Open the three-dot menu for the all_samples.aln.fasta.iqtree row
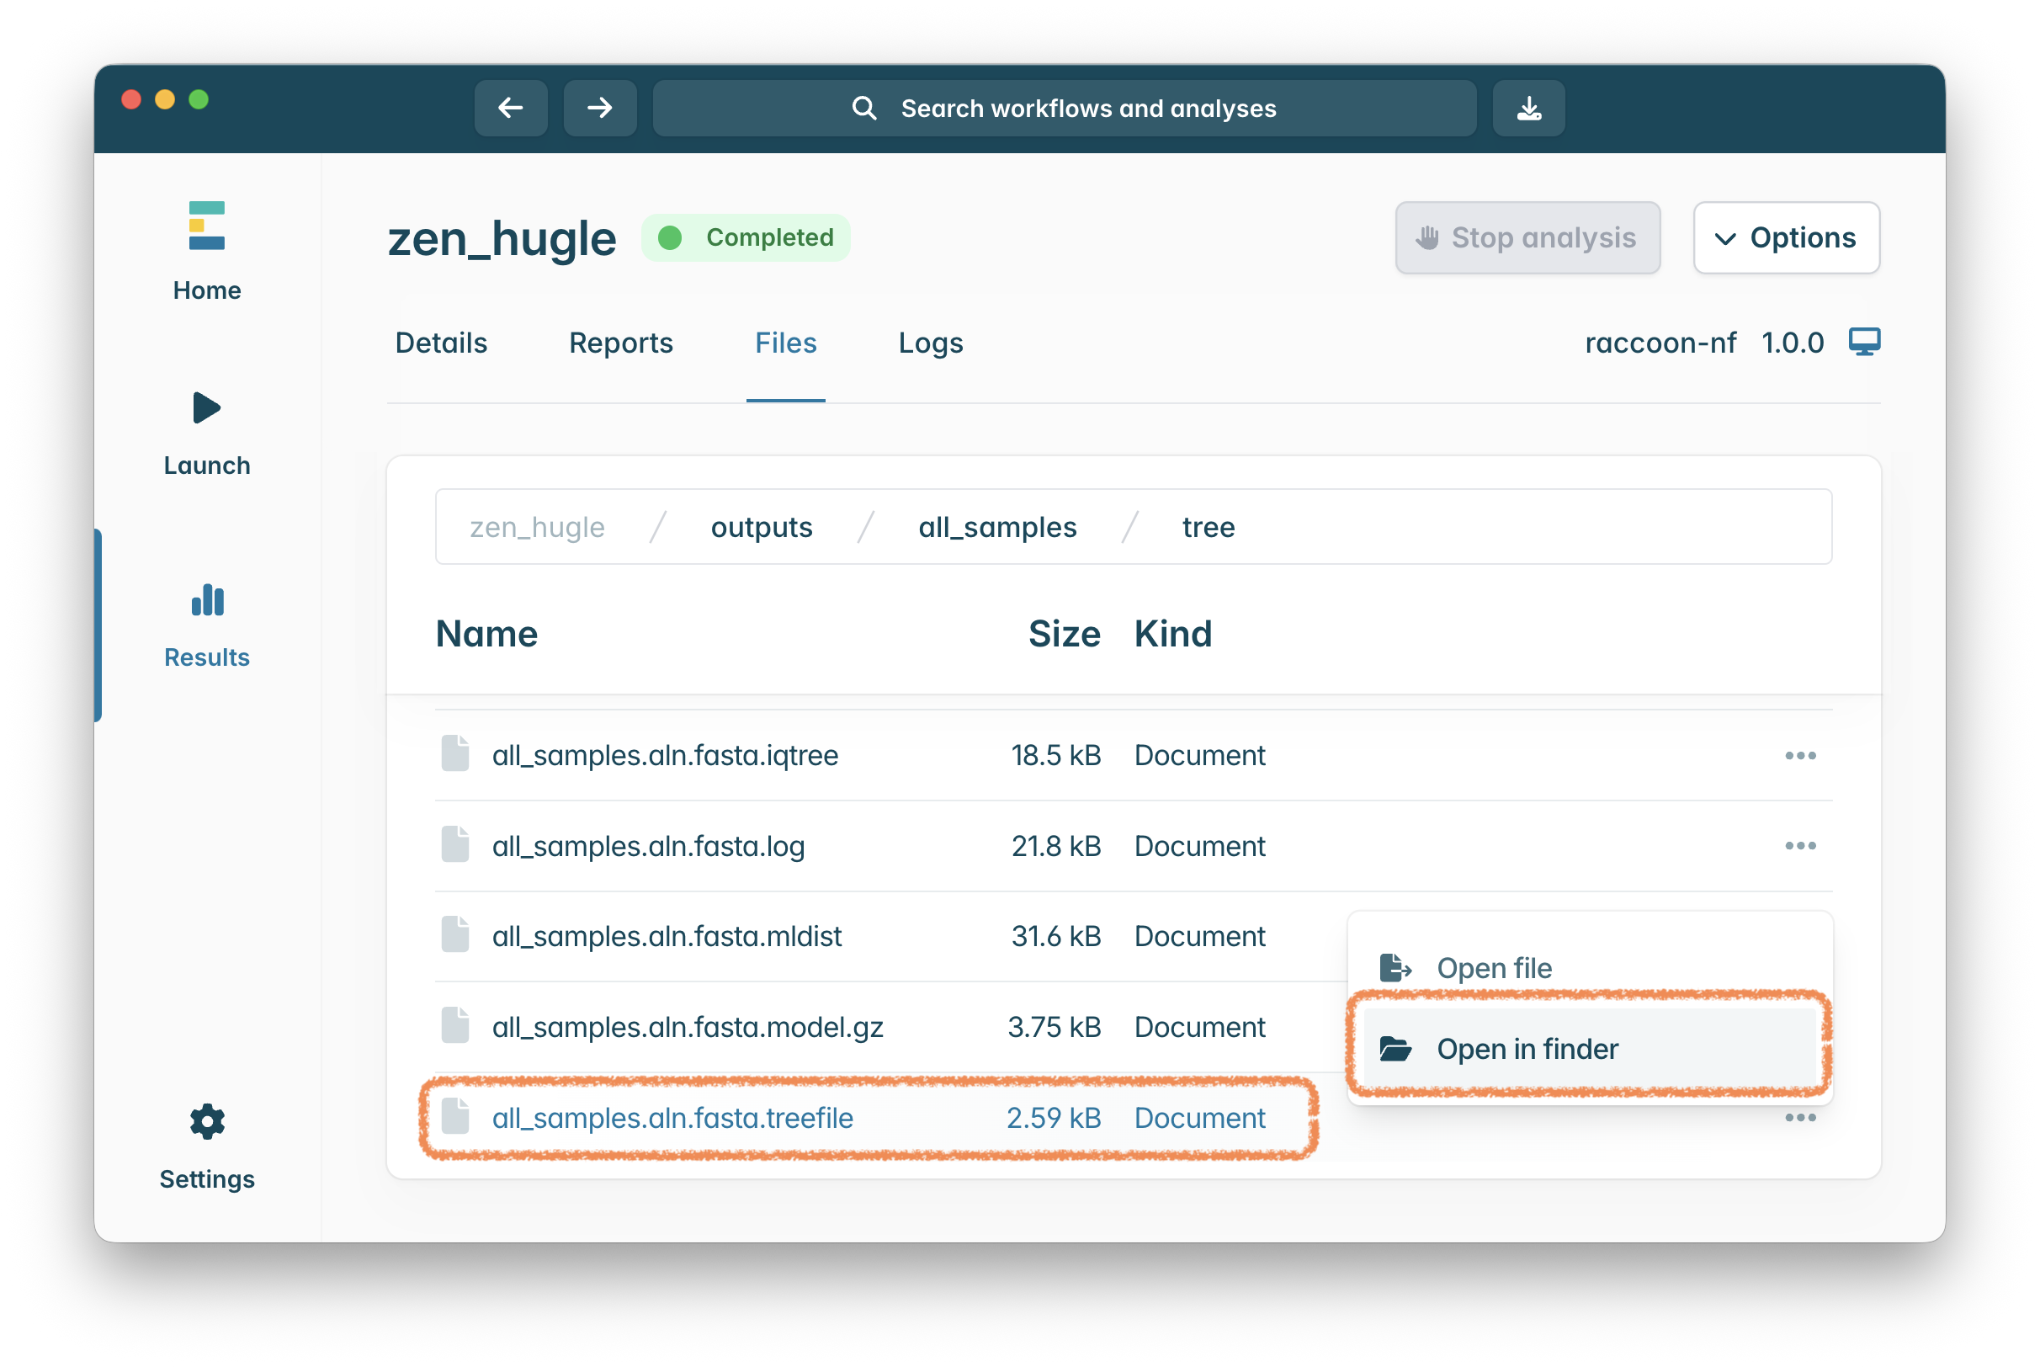The height and width of the screenshot is (1367, 2040). (1799, 755)
